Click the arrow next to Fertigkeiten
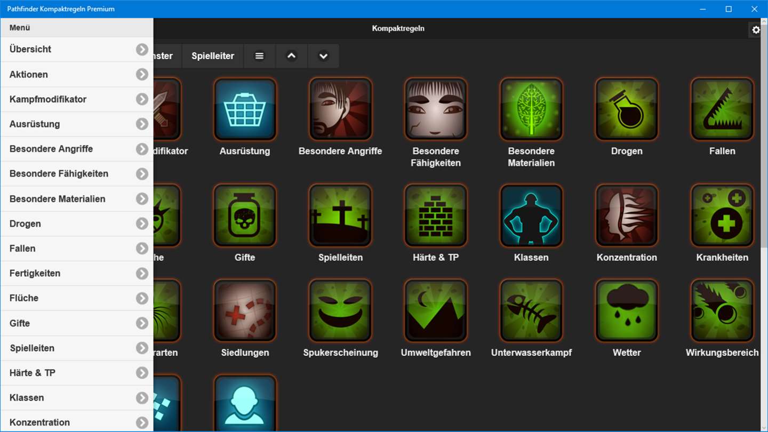 click(x=142, y=274)
